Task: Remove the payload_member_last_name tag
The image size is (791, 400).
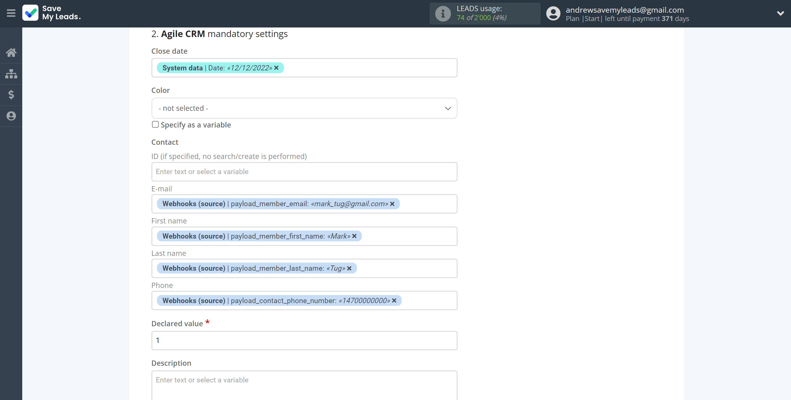Action: [349, 269]
